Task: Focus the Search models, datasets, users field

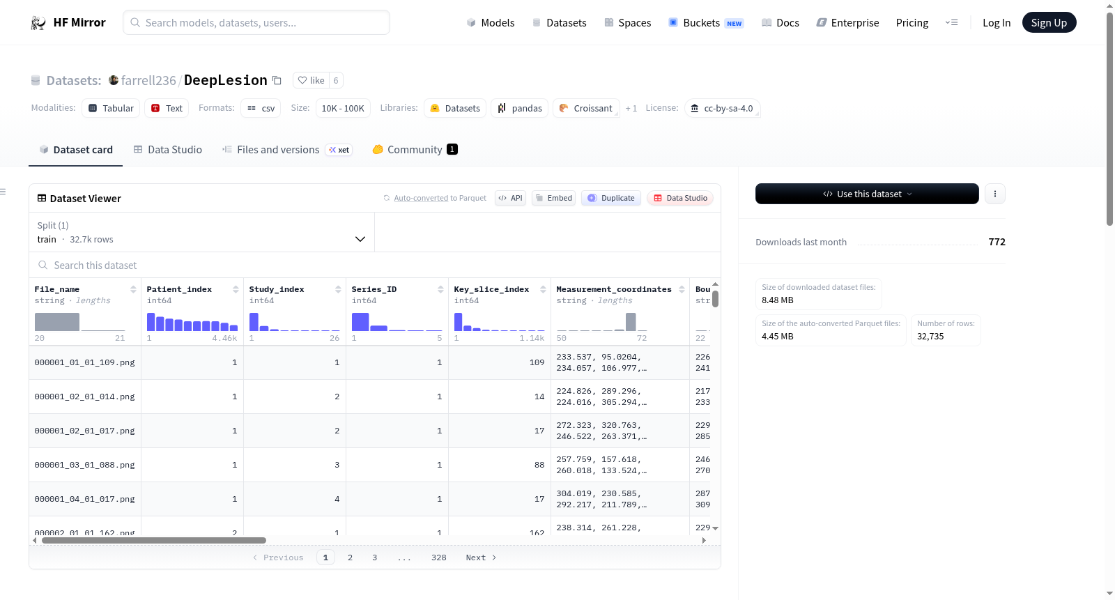Action: (x=256, y=22)
